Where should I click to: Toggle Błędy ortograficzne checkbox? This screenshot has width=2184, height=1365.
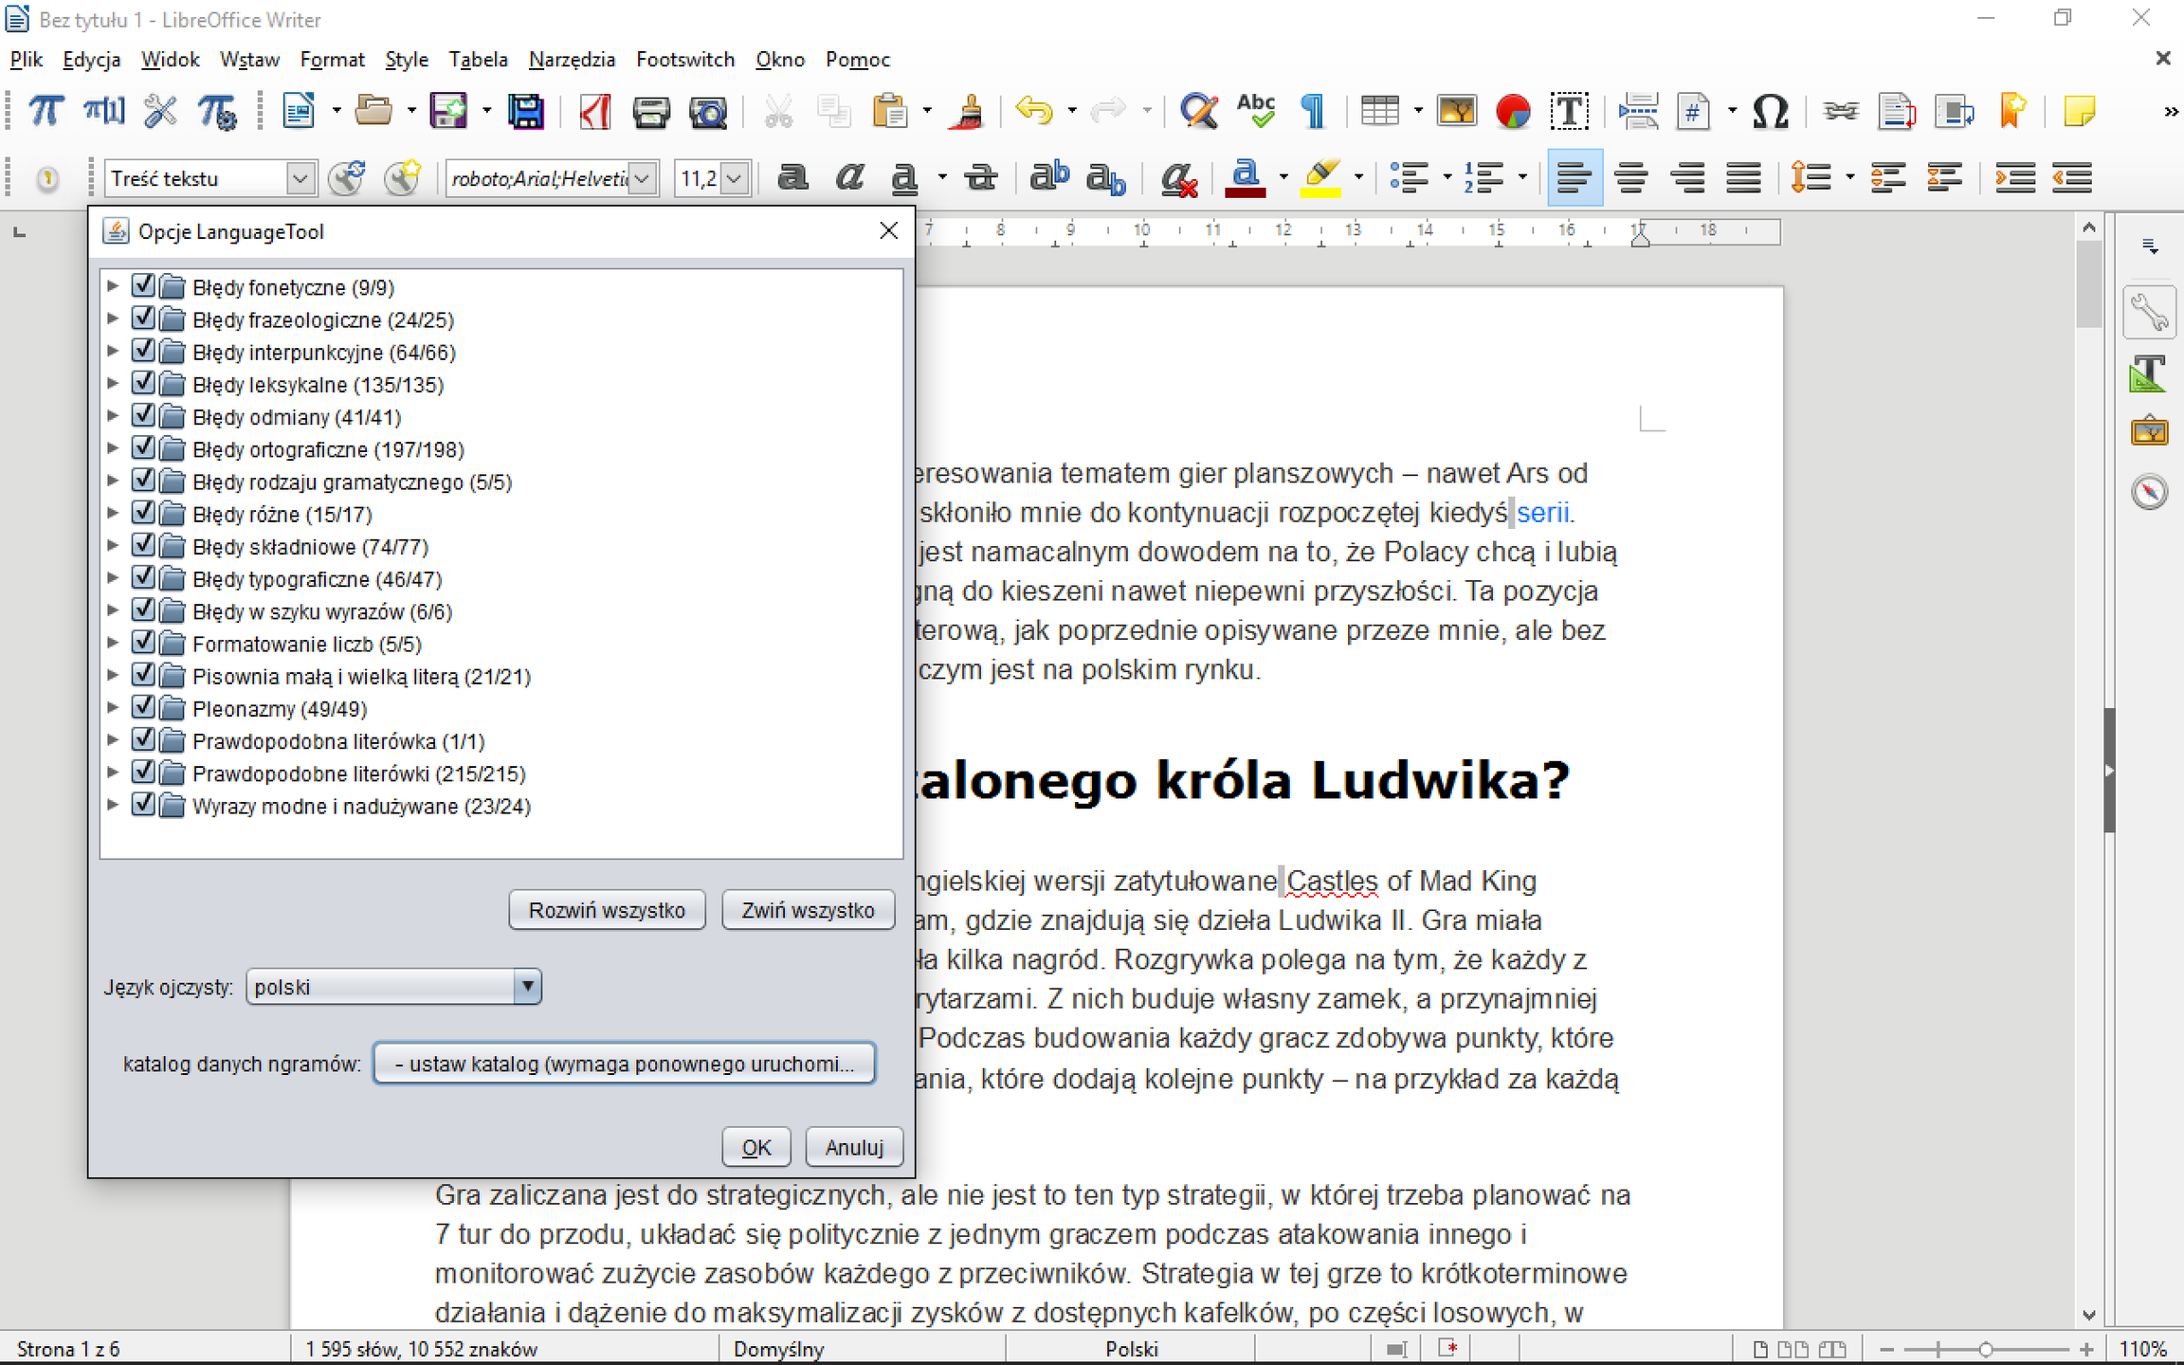[143, 447]
